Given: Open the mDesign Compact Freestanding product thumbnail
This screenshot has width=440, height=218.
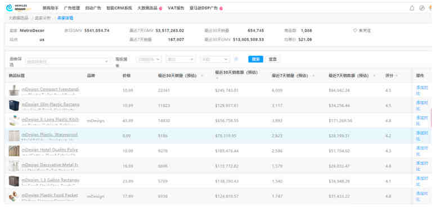Looking at the screenshot, I should pyautogui.click(x=14, y=90).
